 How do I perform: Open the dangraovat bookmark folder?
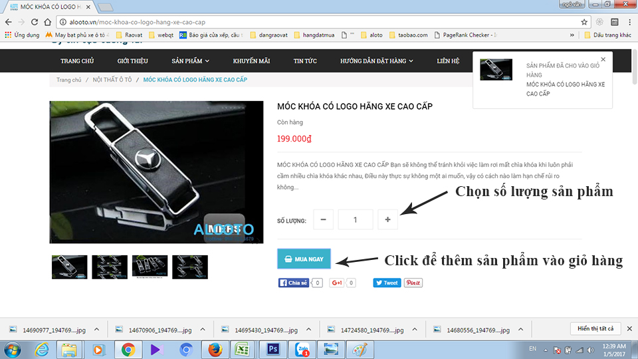pos(268,35)
